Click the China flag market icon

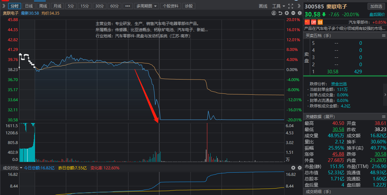(x=307, y=22)
